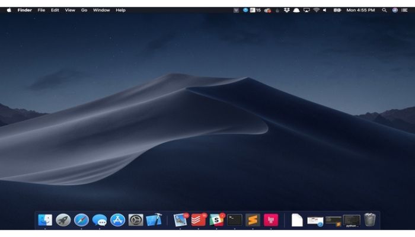The width and height of the screenshot is (415, 237).
Task: Open Todoist red stacked icon in Dock
Action: click(x=199, y=220)
